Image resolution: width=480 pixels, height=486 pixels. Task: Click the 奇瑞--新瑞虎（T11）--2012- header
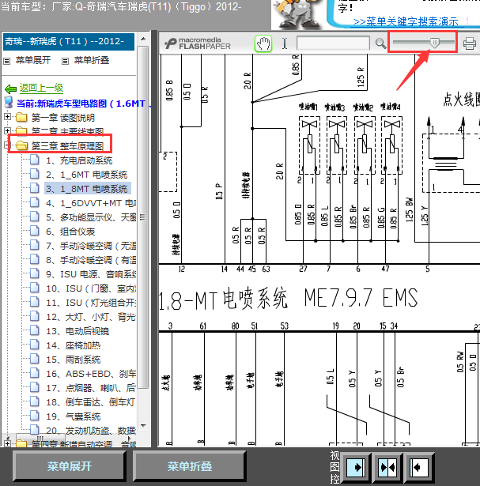pos(69,42)
